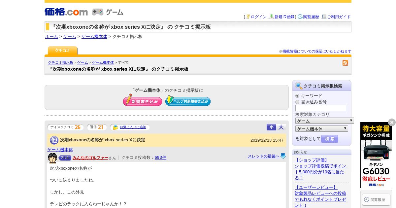Click the 検索 button
396x208 pixels.
click(x=330, y=139)
